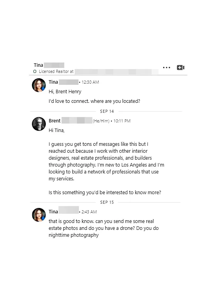Image resolution: width=212 pixels, height=297 pixels.
Task: Click the Licensed Realtor headline text
Action: click(56, 71)
